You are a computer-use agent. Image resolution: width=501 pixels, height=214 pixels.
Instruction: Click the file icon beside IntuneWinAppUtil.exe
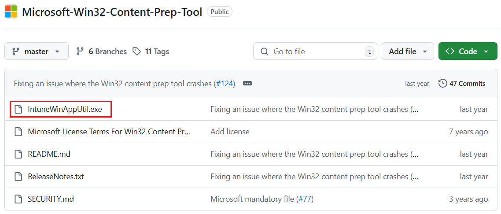(x=18, y=109)
